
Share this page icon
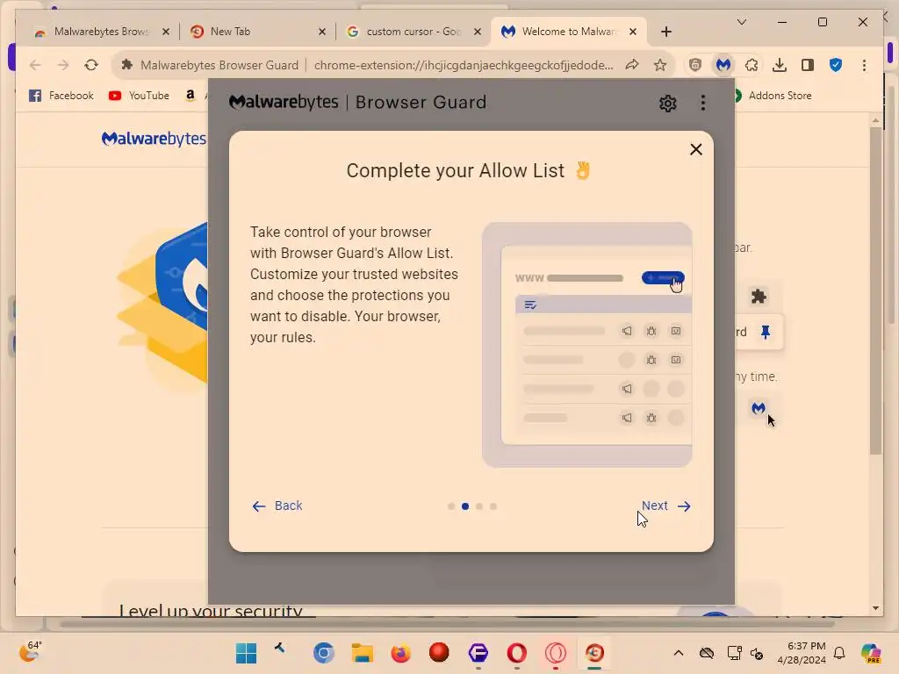(x=632, y=65)
